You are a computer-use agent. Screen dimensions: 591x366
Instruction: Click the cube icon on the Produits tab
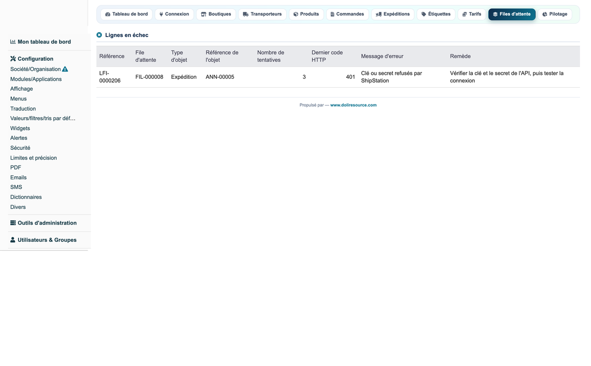(296, 14)
